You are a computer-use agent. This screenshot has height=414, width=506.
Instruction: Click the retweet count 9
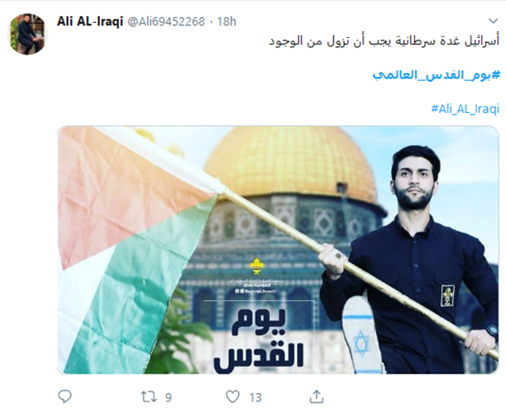(x=169, y=397)
